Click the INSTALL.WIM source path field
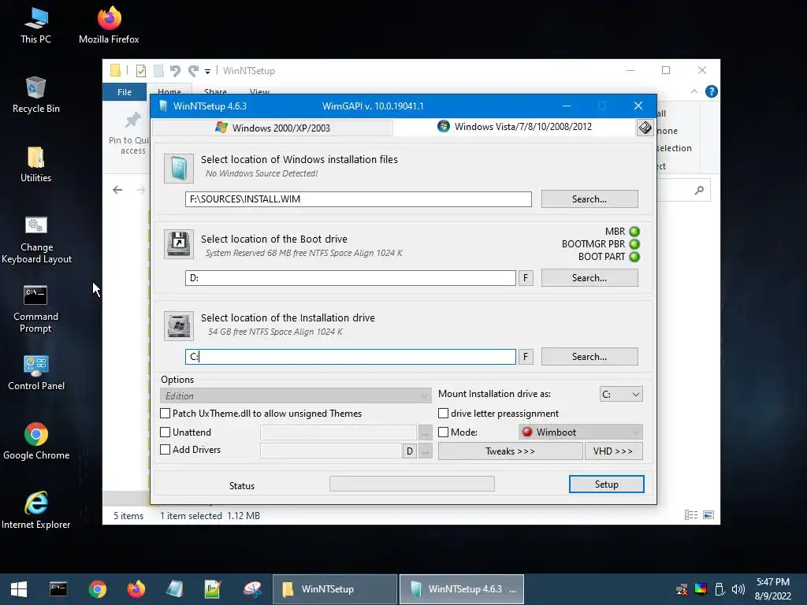The image size is (807, 605). 359,199
